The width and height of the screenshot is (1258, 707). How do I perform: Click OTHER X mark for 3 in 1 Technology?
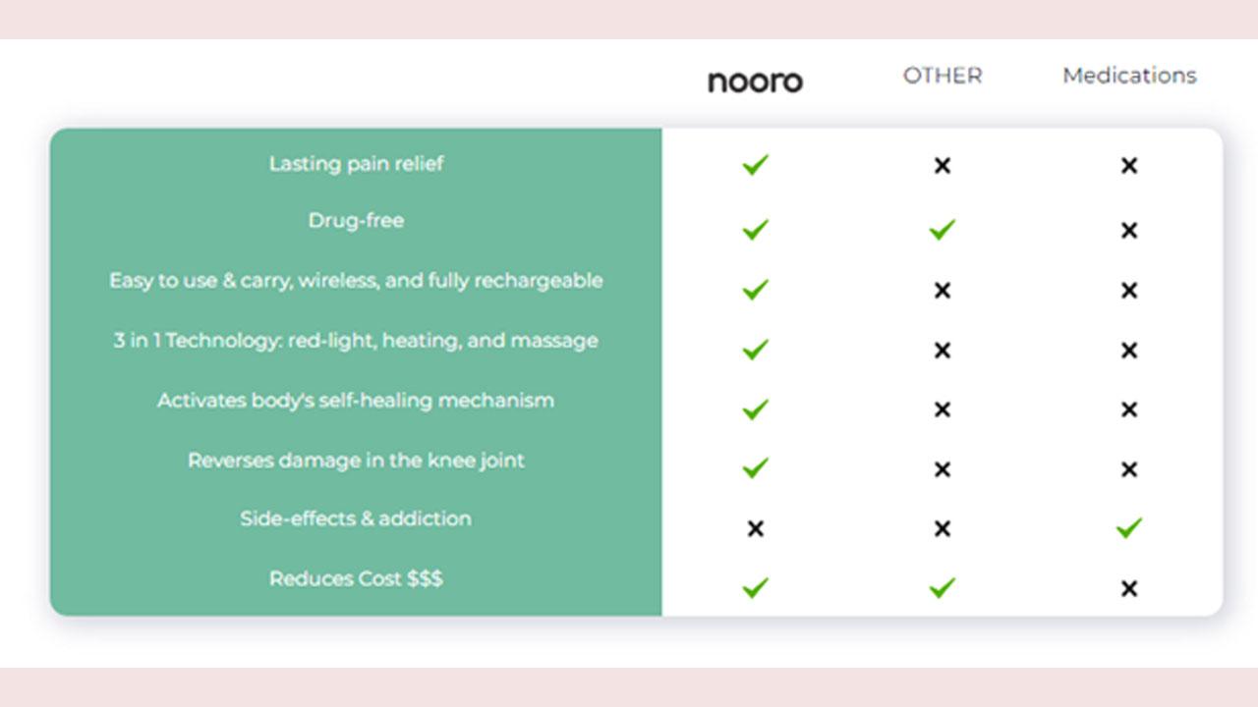pos(942,351)
